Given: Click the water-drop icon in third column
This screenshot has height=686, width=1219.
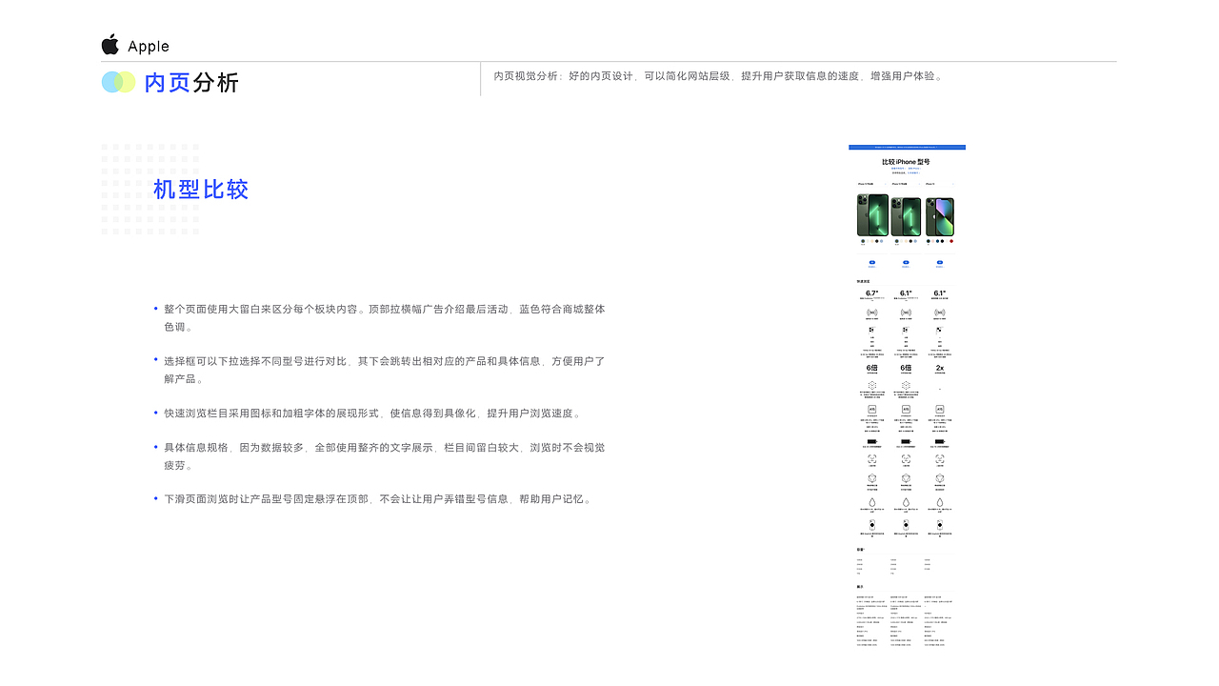Looking at the screenshot, I should tap(940, 502).
